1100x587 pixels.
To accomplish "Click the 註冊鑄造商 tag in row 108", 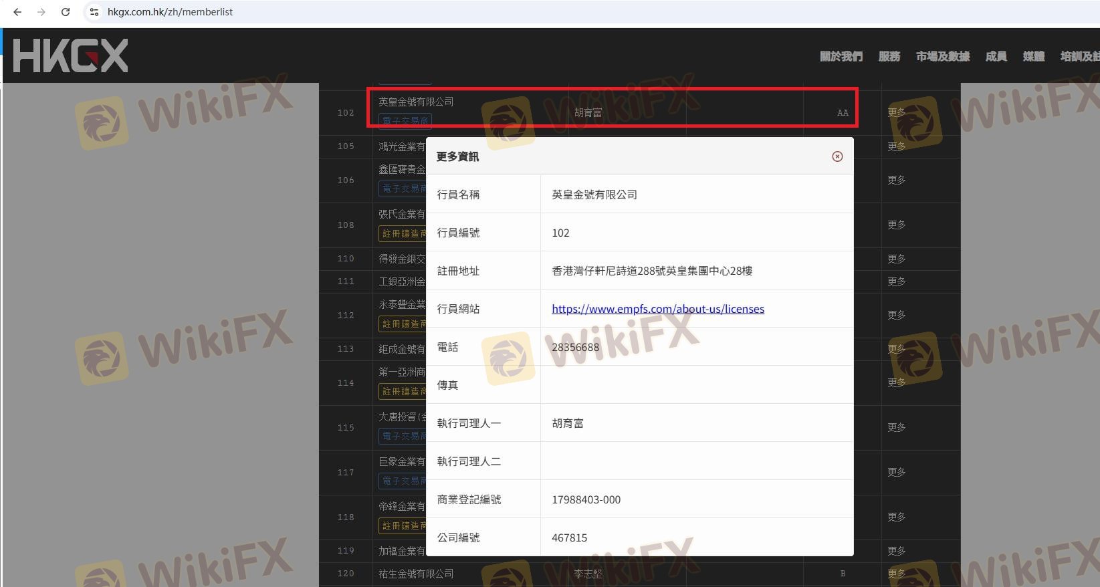I will tap(403, 233).
